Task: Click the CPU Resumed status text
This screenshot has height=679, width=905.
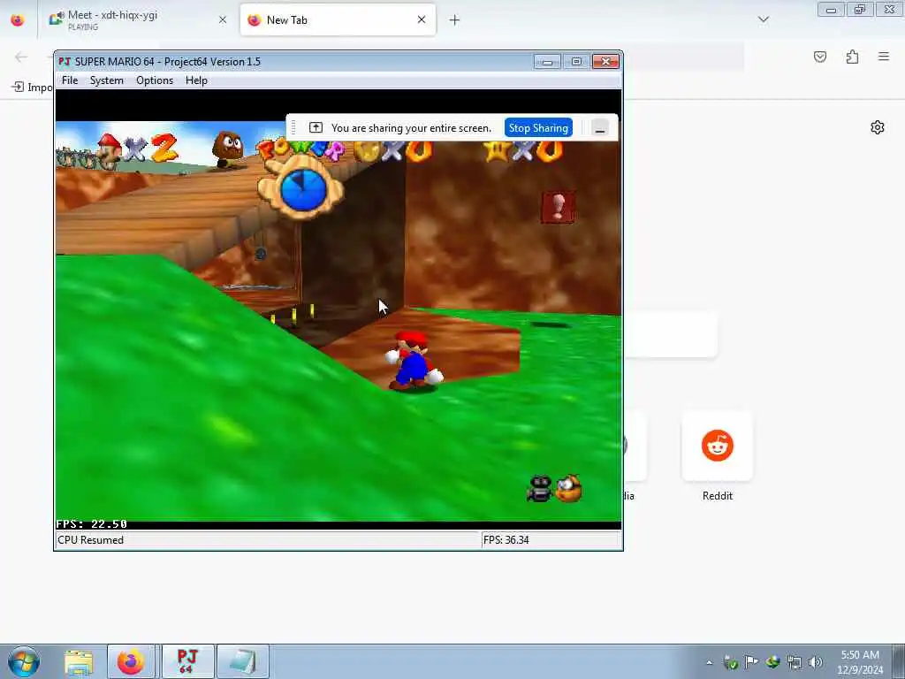Action: (x=91, y=540)
